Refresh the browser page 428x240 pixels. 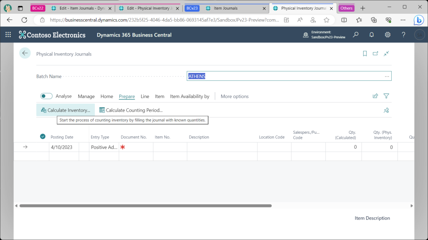point(24,20)
